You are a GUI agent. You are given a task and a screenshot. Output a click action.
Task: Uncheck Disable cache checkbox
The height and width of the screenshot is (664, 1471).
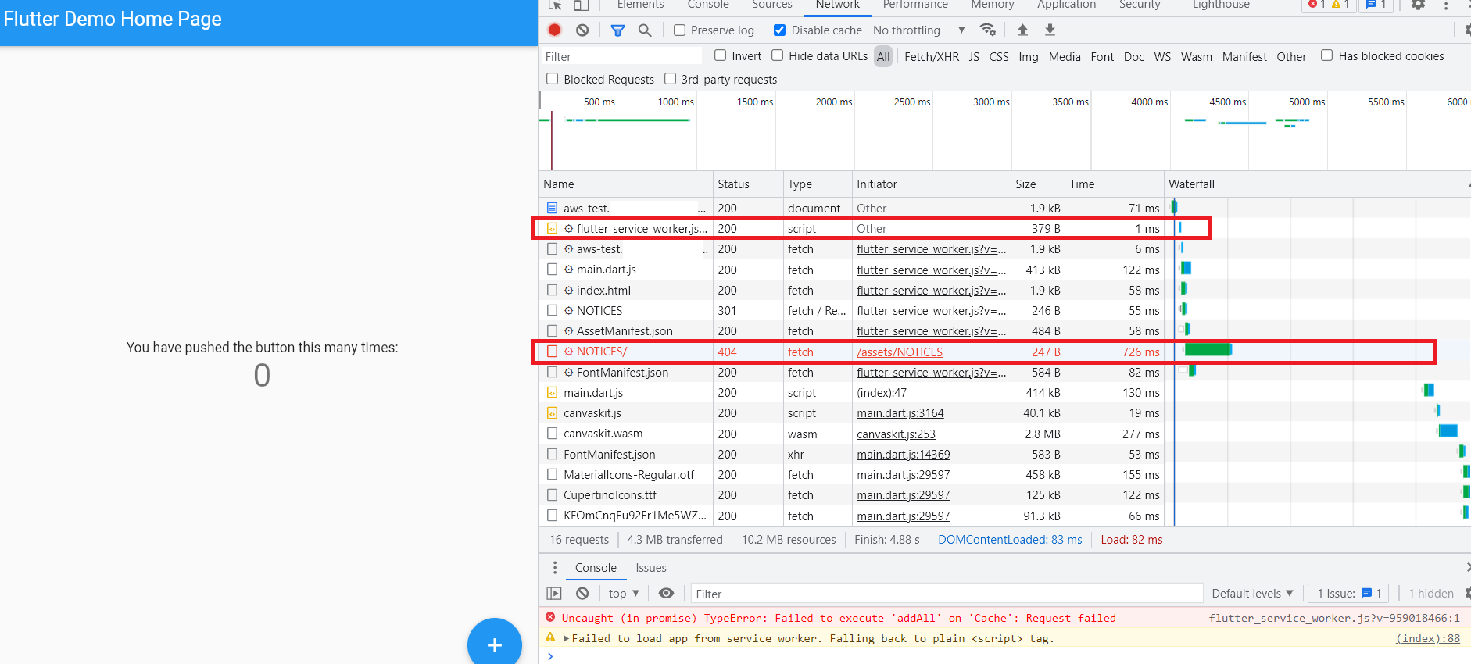[x=779, y=30]
